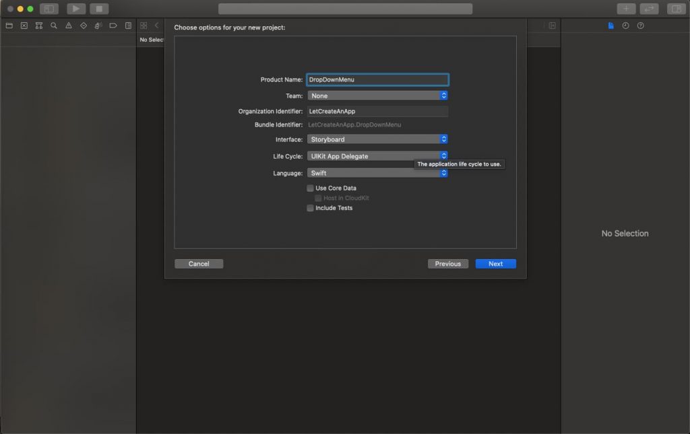Open the Team dropdown showing None
The width and height of the screenshot is (690, 434).
[x=377, y=96]
